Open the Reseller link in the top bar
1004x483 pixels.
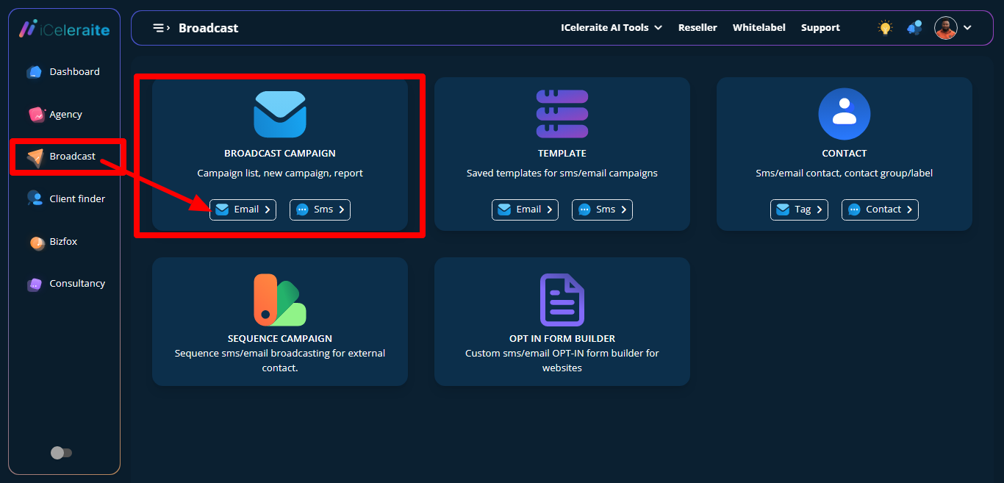point(697,28)
